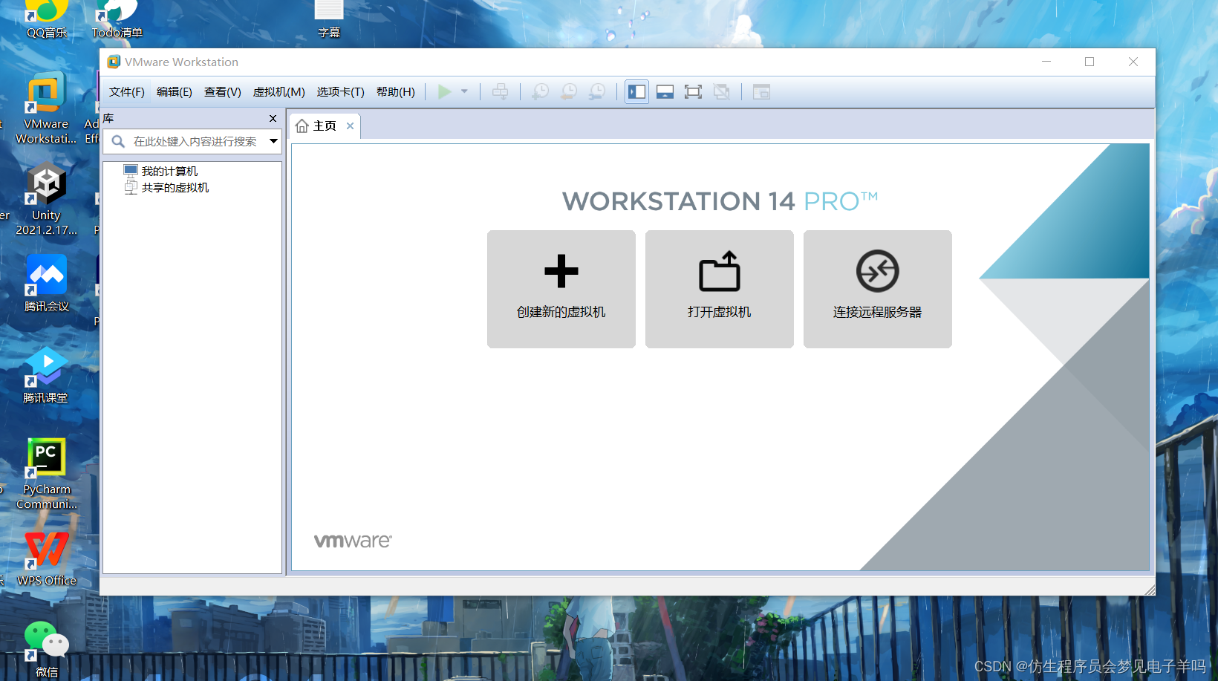Open the 帮助(H) menu
1218x681 pixels.
tap(396, 92)
